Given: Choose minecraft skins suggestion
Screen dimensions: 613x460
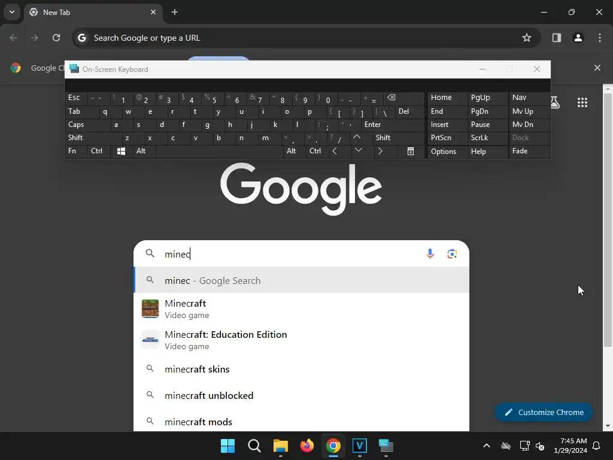Looking at the screenshot, I should pyautogui.click(x=301, y=369).
